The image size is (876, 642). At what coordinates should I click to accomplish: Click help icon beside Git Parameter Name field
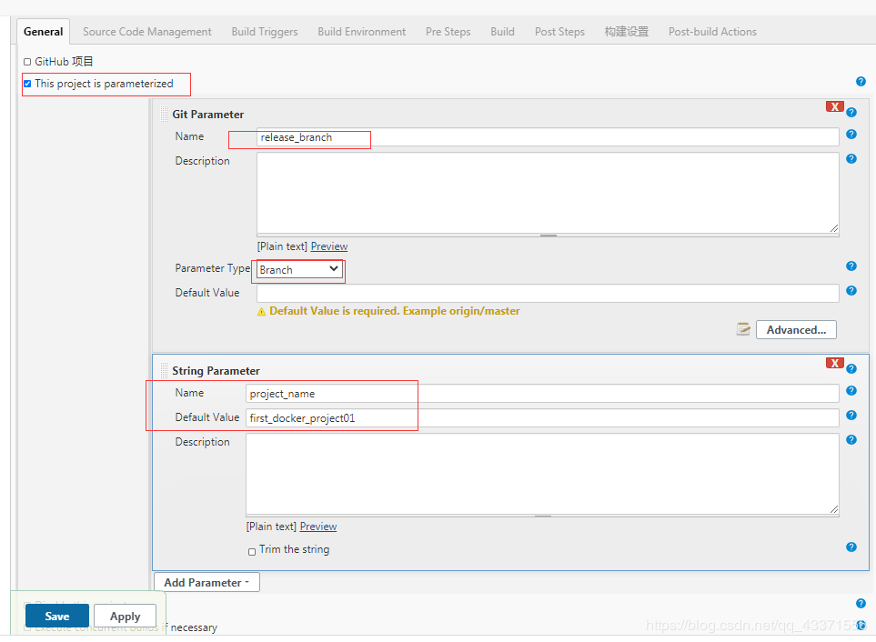pyautogui.click(x=851, y=135)
